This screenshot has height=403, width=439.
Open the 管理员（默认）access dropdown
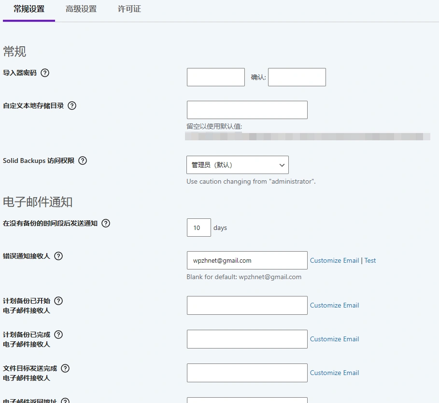coord(237,164)
